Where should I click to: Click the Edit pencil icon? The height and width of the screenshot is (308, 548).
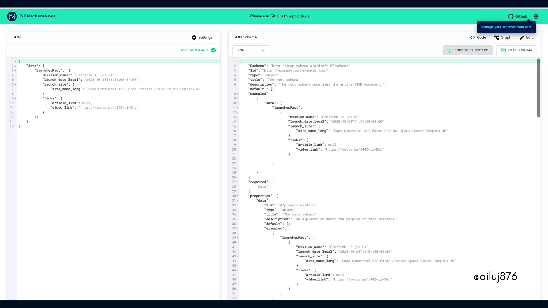click(x=522, y=38)
